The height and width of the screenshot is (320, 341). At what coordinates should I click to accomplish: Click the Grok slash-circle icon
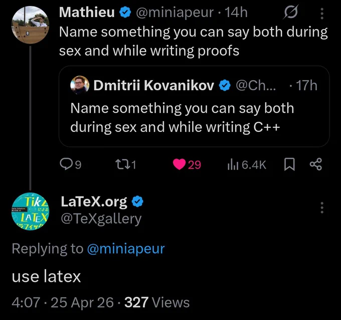click(x=291, y=12)
